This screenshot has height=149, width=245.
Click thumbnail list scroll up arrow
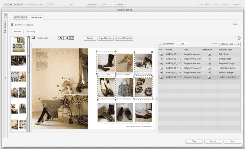click(28, 38)
